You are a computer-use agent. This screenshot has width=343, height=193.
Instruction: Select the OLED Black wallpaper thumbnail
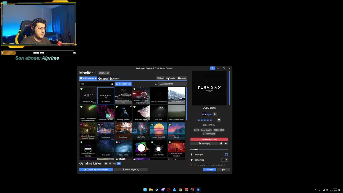coord(106,95)
